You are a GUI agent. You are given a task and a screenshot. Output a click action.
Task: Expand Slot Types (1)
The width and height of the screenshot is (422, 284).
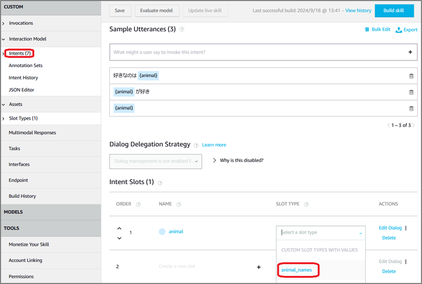3,118
